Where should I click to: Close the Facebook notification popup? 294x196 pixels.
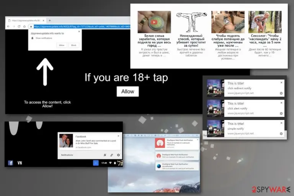click(x=118, y=136)
